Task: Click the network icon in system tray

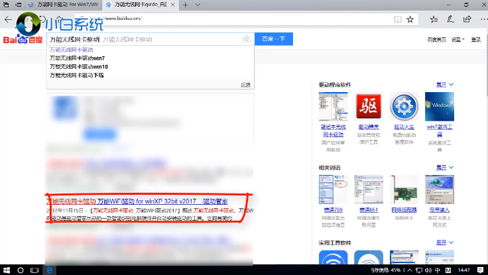Action: coord(419,270)
